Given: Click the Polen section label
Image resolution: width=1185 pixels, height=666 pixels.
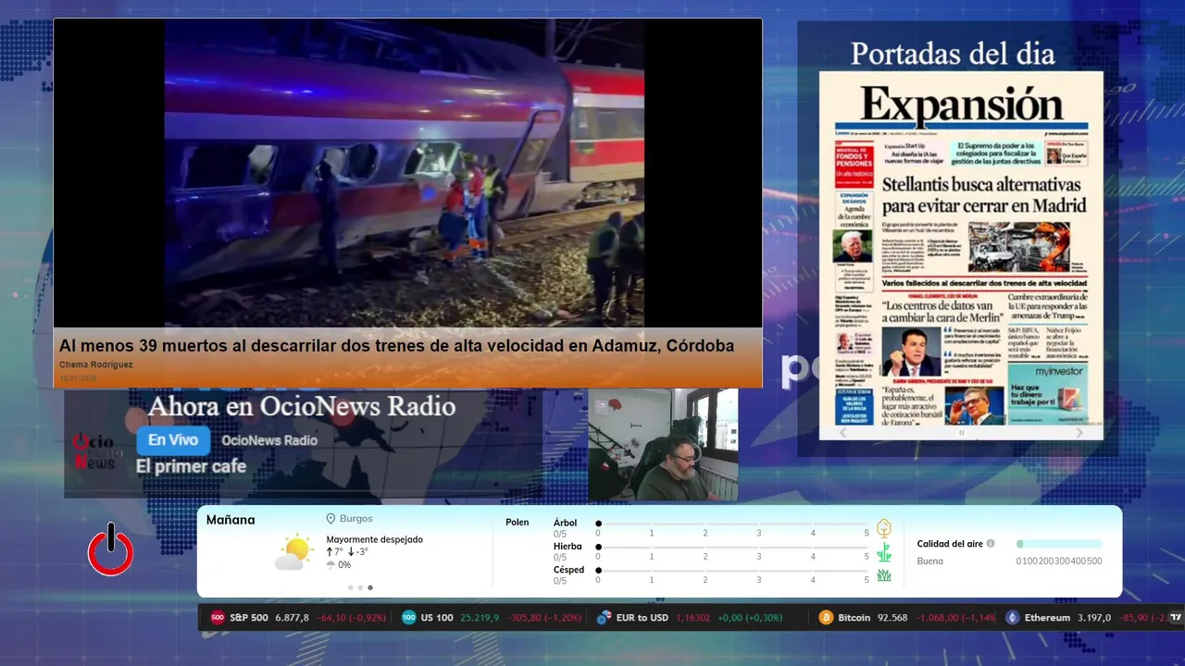Looking at the screenshot, I should coord(518,523).
